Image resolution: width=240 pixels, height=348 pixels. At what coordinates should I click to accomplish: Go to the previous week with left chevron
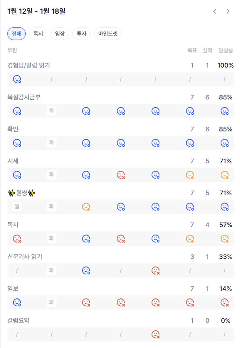215,11
